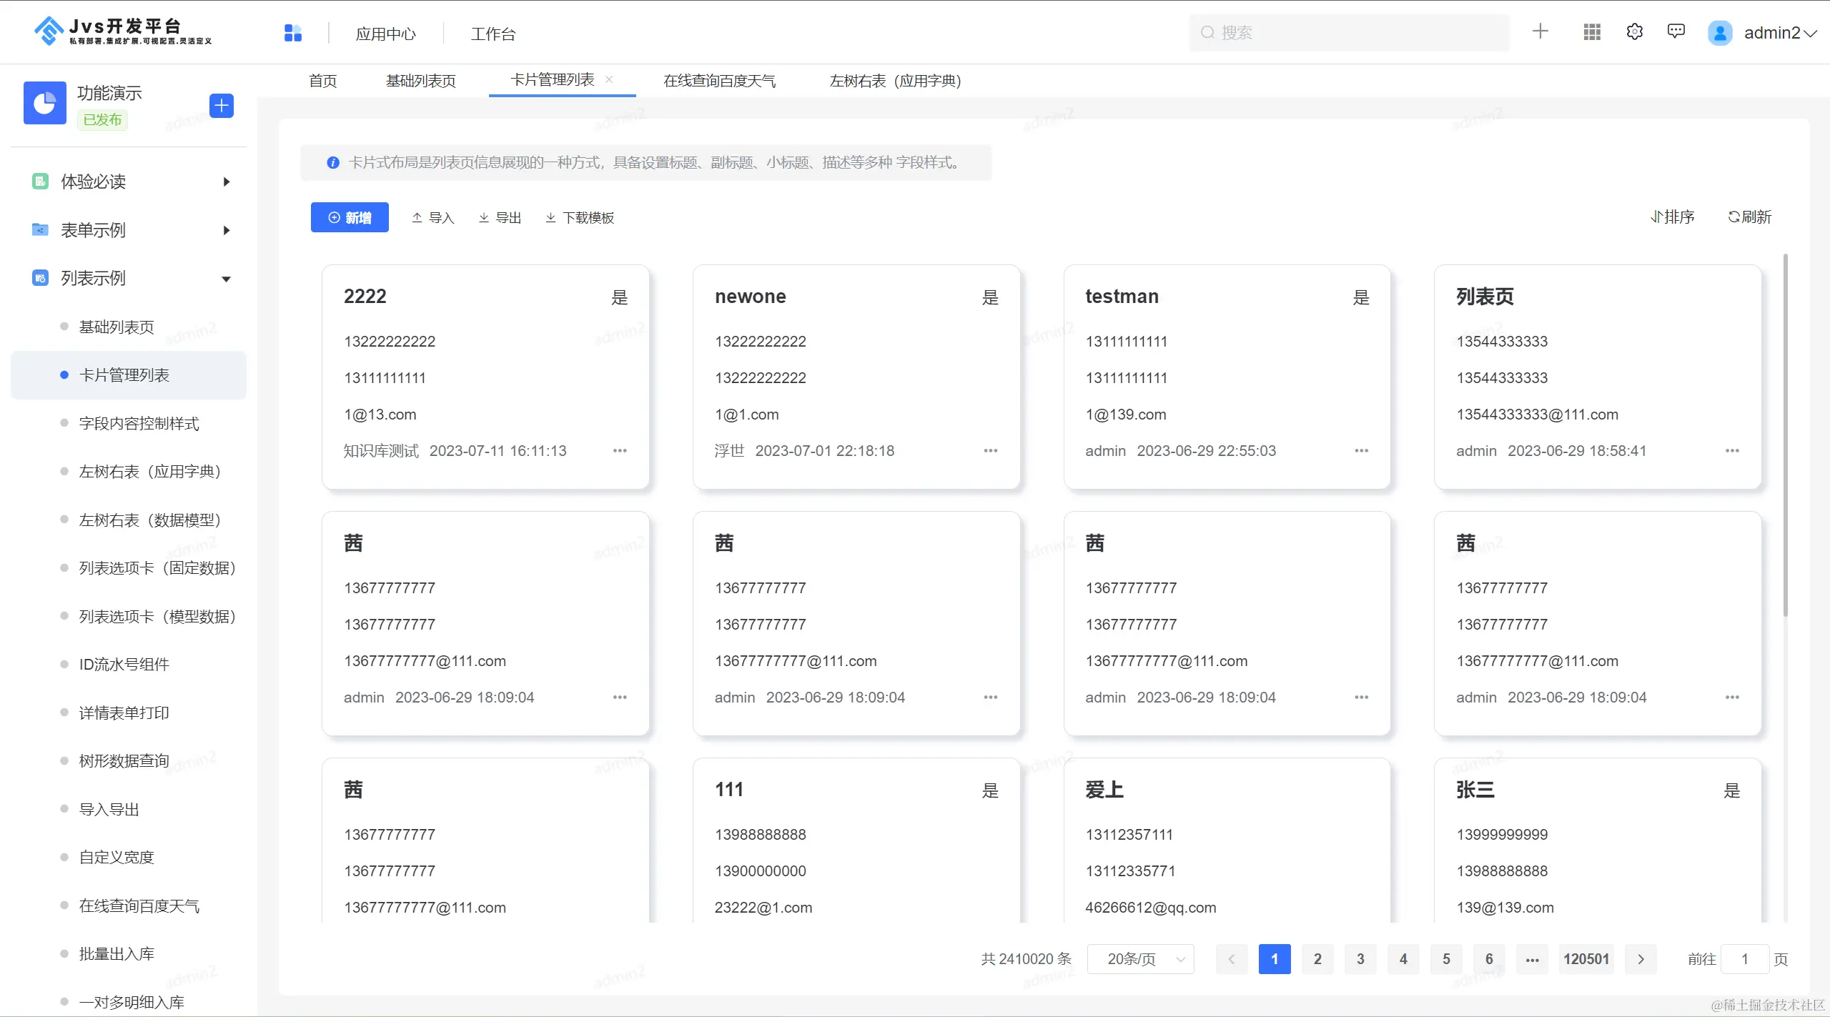
Task: Go to page 3 in pagination
Action: tap(1360, 959)
